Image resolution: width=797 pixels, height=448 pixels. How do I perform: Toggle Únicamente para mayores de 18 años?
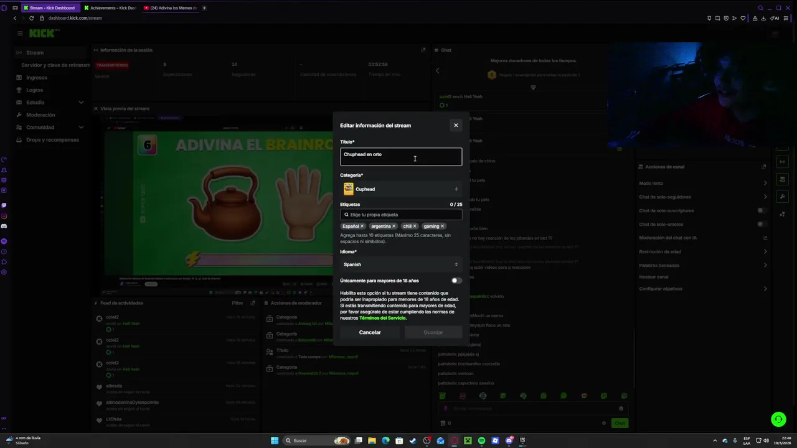tap(456, 281)
